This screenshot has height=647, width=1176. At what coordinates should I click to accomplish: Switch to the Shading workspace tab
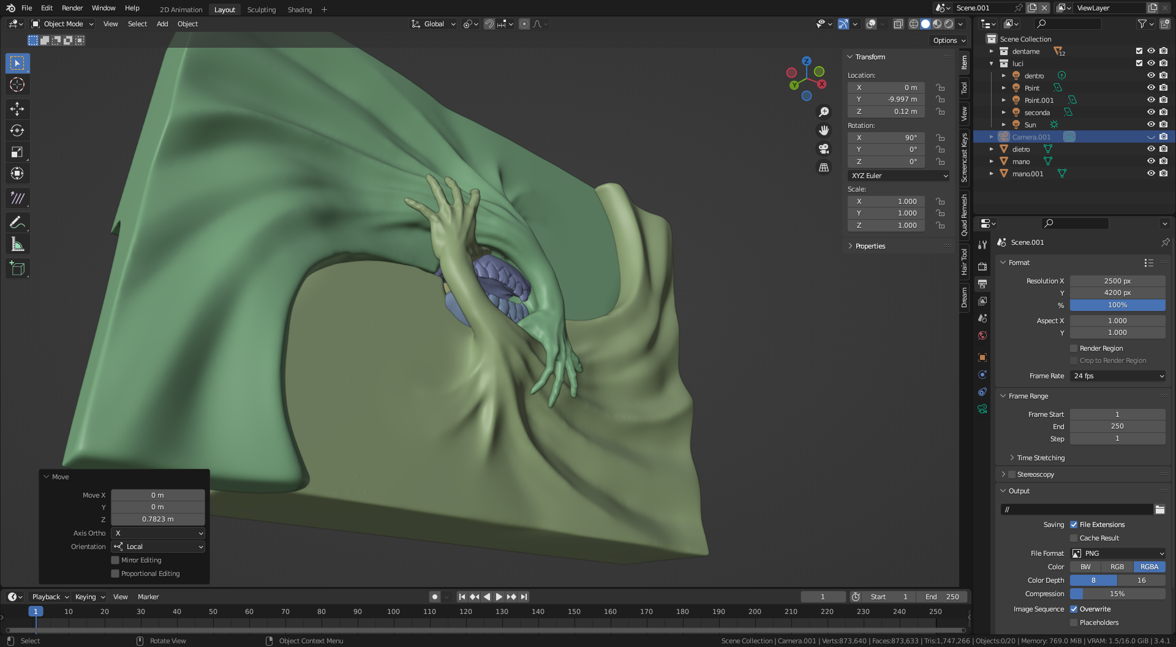point(300,10)
